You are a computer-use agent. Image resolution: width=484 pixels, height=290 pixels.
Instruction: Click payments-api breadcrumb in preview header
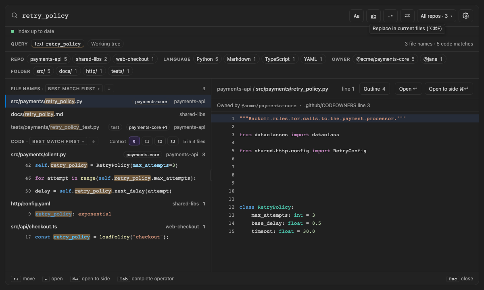tap(234, 89)
